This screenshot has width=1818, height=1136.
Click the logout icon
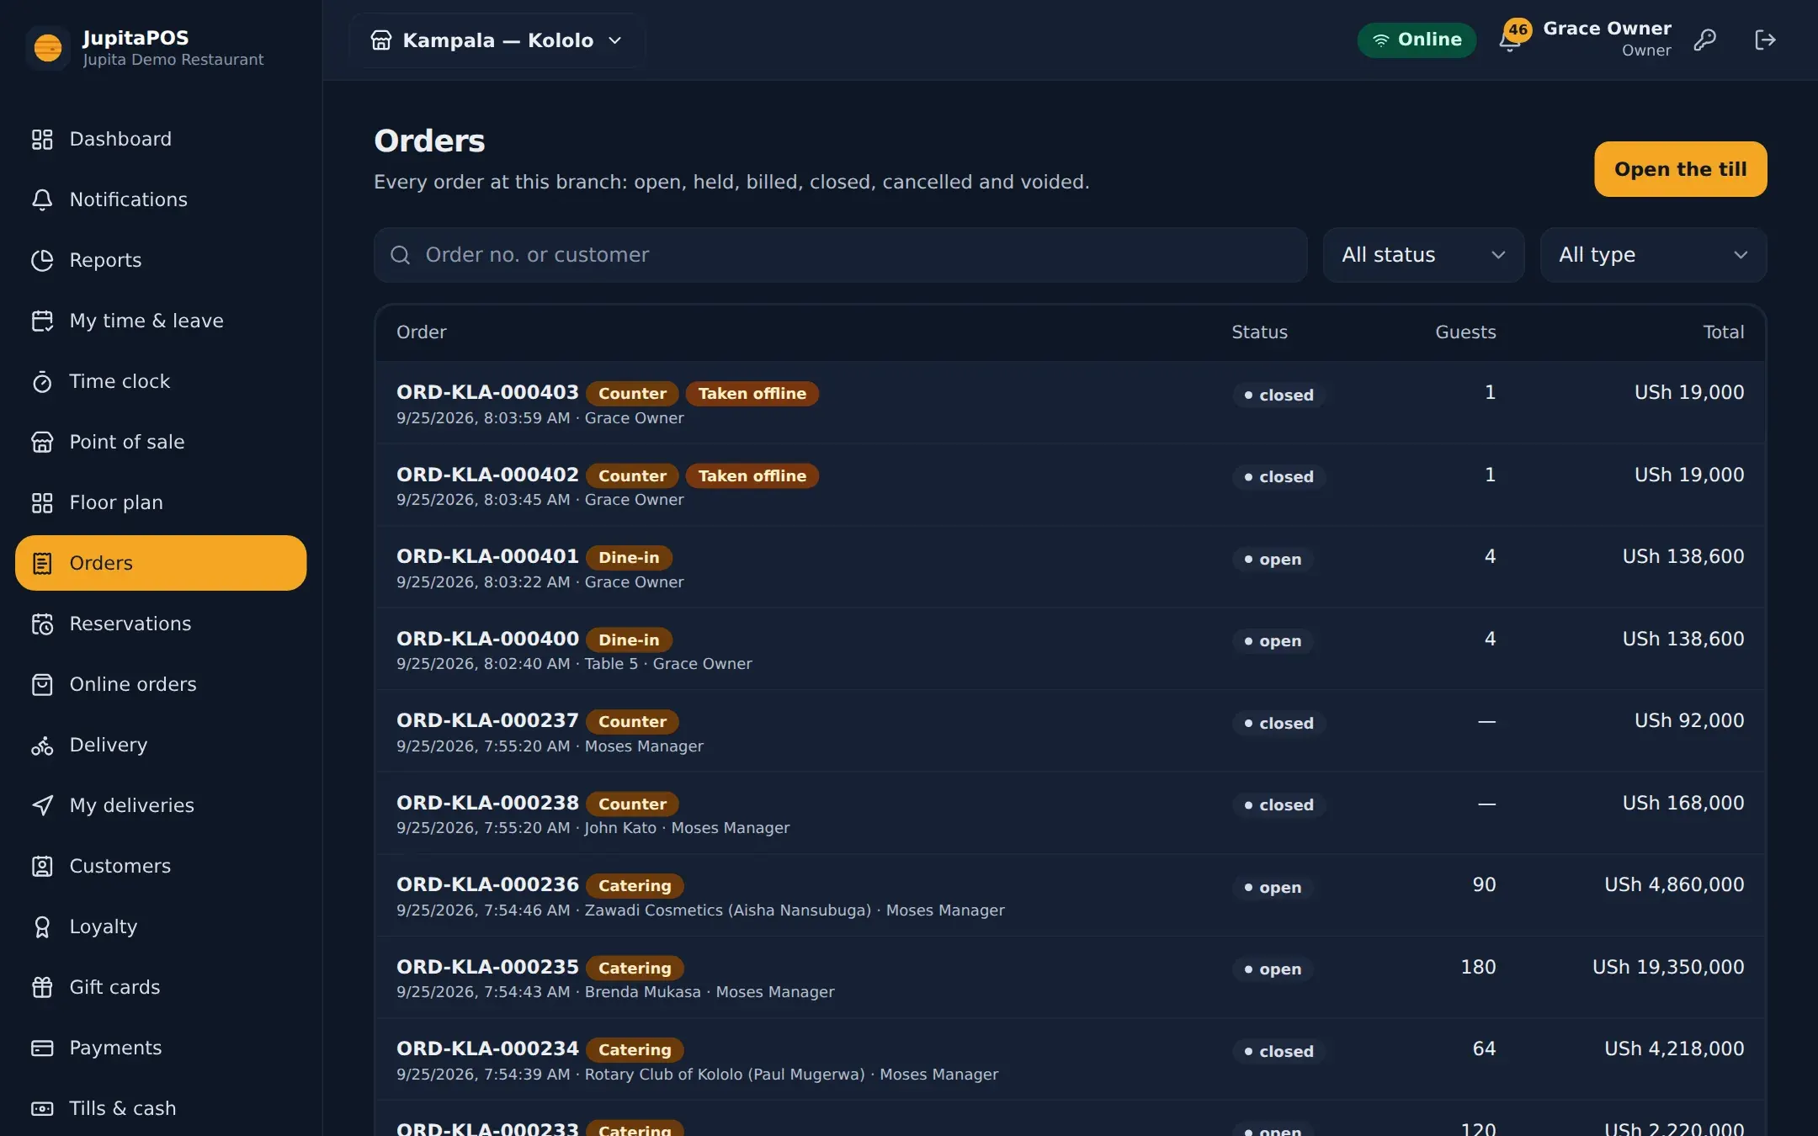coord(1765,40)
